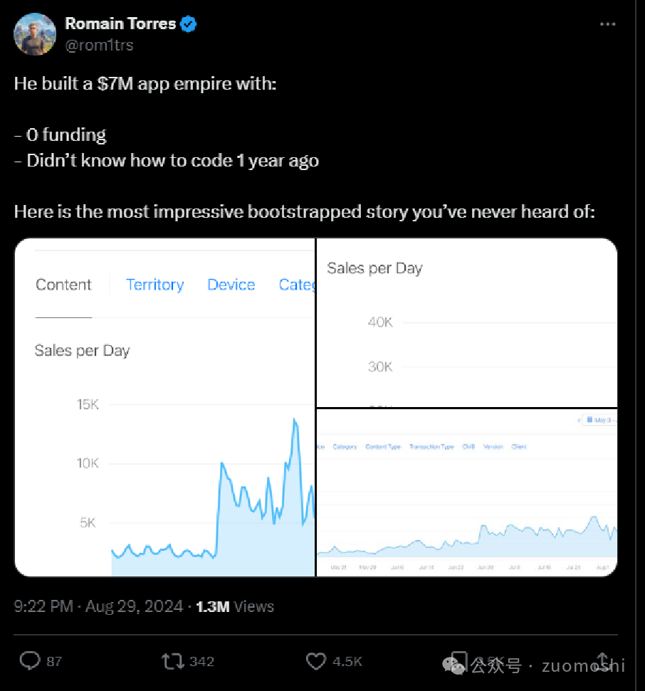Screen dimensions: 645x691
Task: Bookmark this tweet
Action: tap(459, 661)
